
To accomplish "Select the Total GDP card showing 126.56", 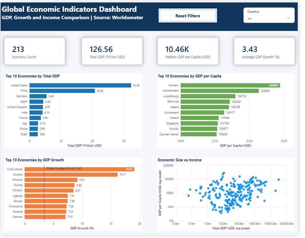I will click(112, 51).
